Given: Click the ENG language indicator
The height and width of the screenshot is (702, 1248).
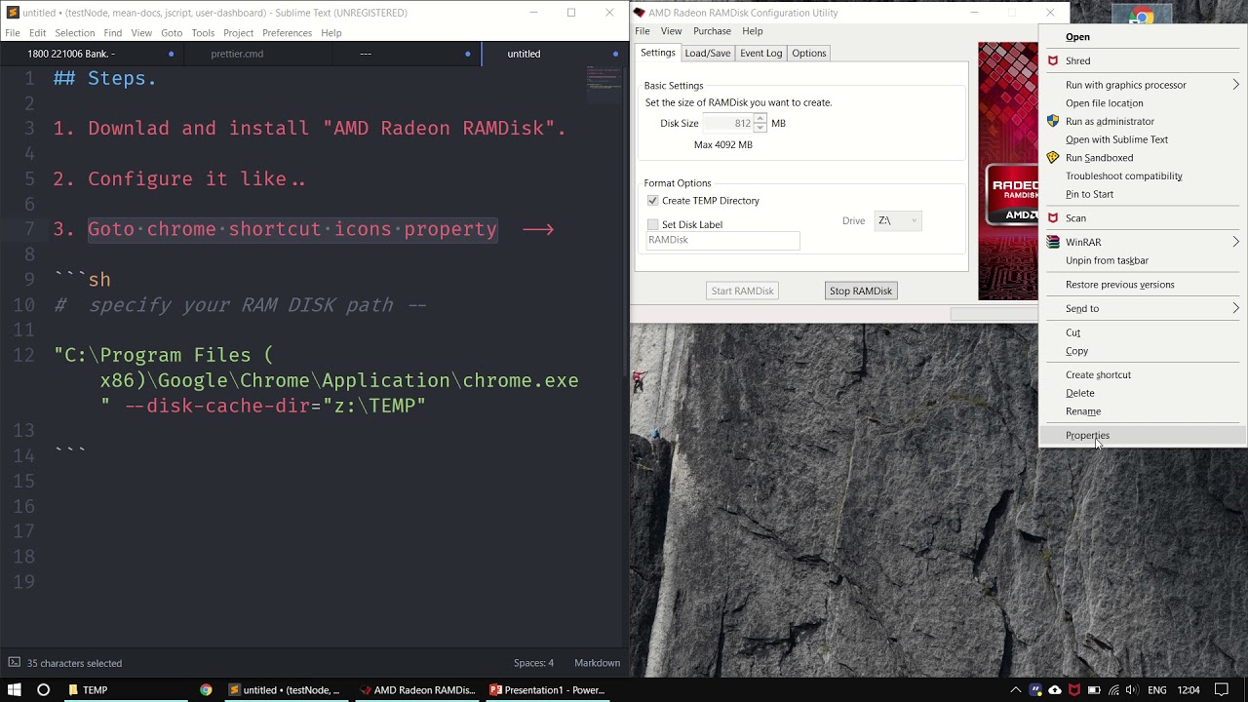Looking at the screenshot, I should tap(1156, 689).
